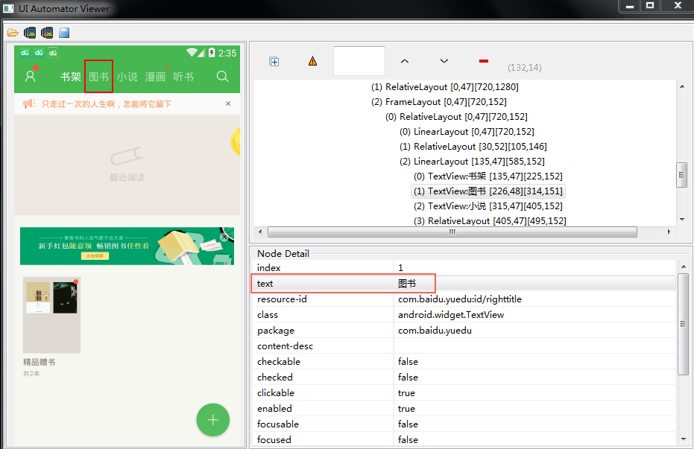Click the search text input box

(359, 61)
